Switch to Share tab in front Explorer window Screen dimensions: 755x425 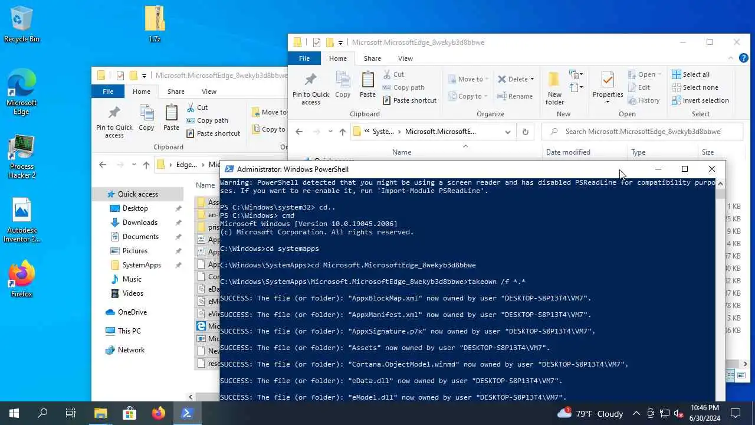coord(372,58)
